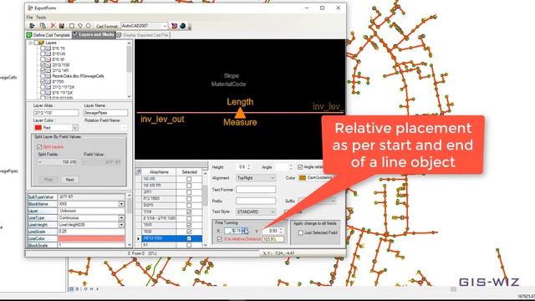Click the LineScale 0.25 value cell

(91, 232)
